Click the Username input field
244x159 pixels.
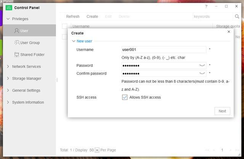[164, 50]
